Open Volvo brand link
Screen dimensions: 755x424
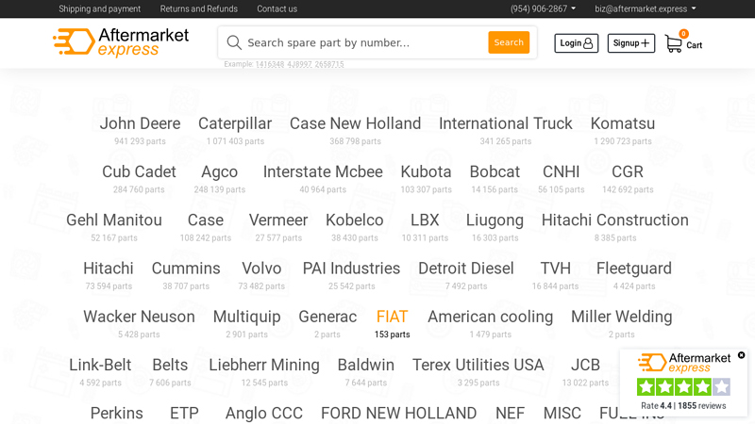click(x=261, y=269)
